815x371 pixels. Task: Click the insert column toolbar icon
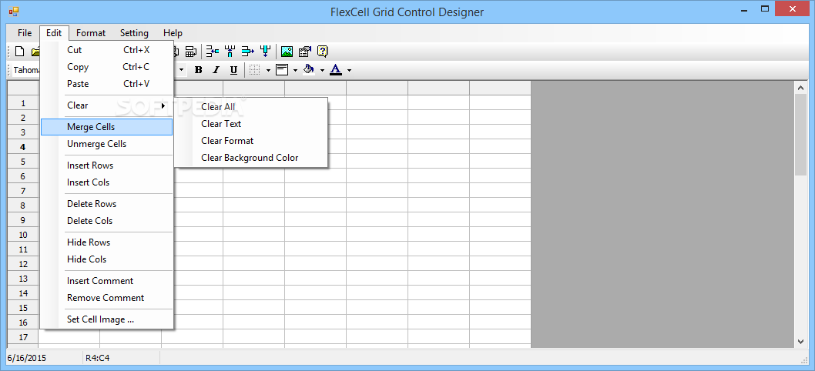[x=230, y=52]
